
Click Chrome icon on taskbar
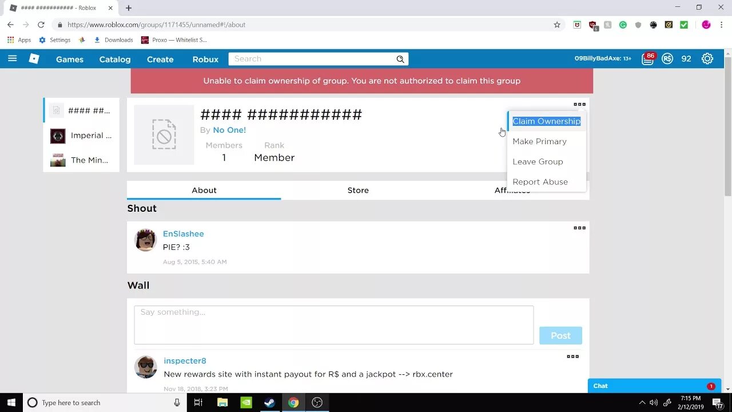click(x=293, y=402)
